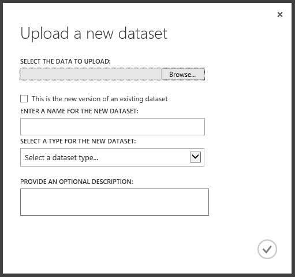Image resolution: width=295 pixels, height=277 pixels.
Task: Click the 'SELECT A TYPE FOR THE NEW DATASET:' label
Action: click(x=78, y=141)
